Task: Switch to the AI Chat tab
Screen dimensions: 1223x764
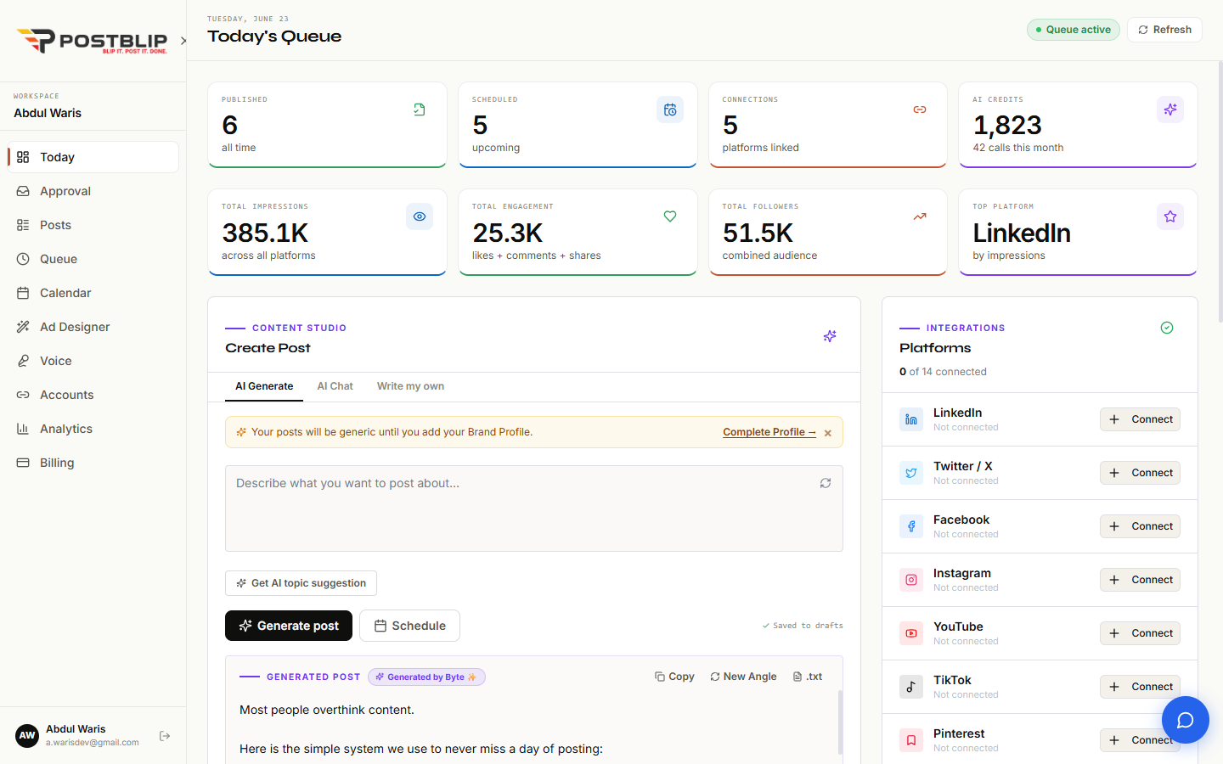Action: coord(335,386)
